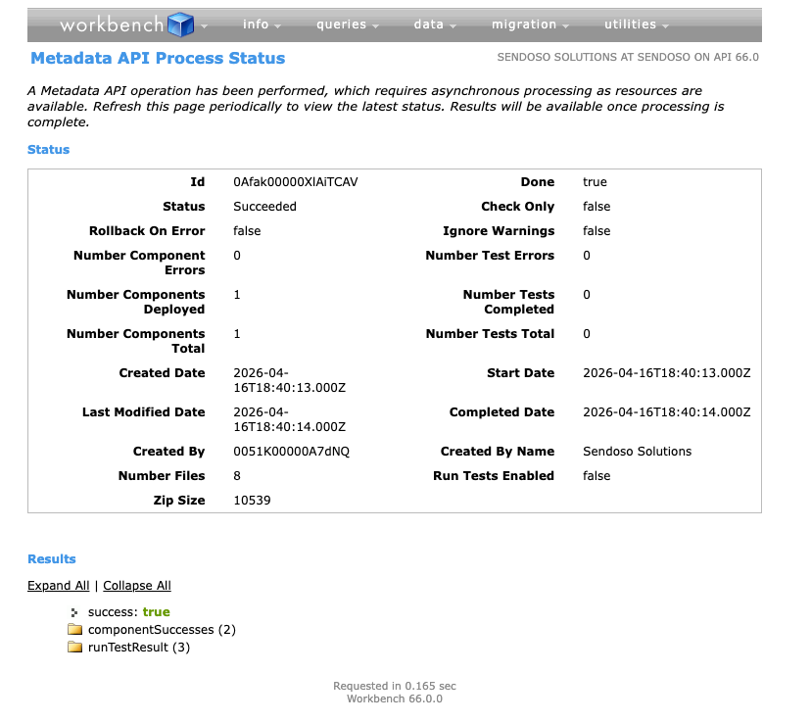Viewport: 811px width, 722px height.
Task: Open the dropdown arrow beside the workbench logo
Action: click(205, 25)
